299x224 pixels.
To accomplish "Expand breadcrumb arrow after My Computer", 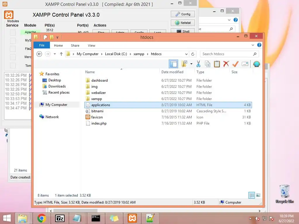I will 102,54.
